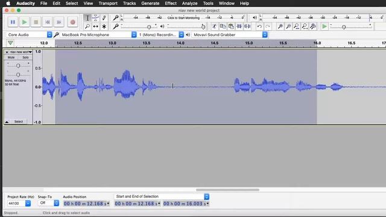This screenshot has height=217, width=386.
Task: Open the Edit menu
Action: [x=56, y=4]
